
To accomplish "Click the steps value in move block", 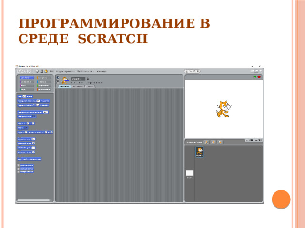I will [24, 96].
